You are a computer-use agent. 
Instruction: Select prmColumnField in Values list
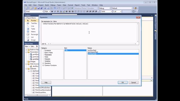[x=93, y=52]
